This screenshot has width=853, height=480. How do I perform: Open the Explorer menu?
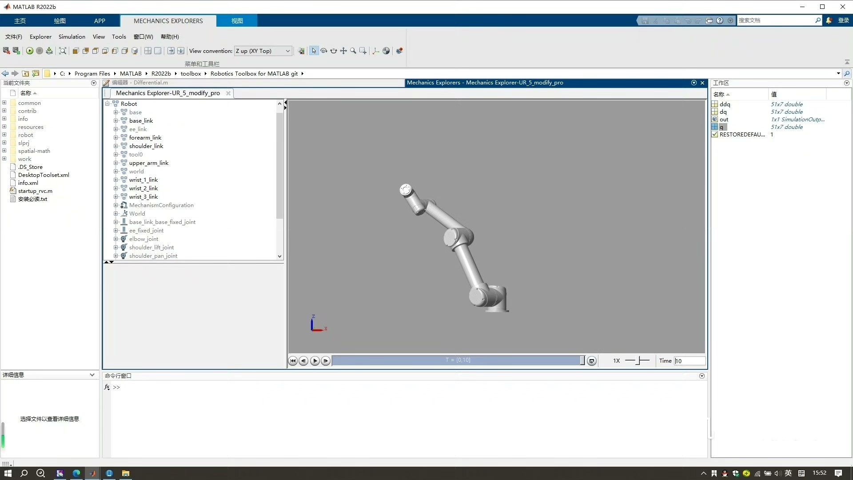40,37
